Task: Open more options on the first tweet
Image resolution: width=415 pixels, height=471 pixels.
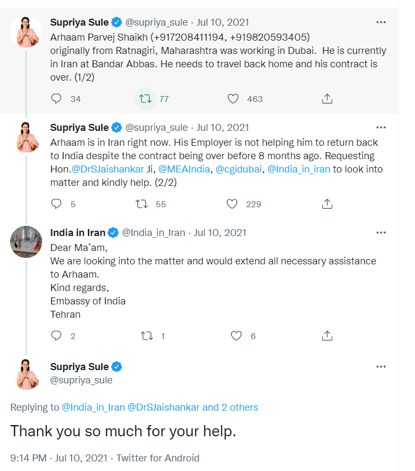Action: click(x=381, y=22)
